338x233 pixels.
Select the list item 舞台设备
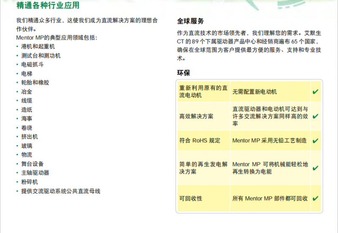click(33, 164)
